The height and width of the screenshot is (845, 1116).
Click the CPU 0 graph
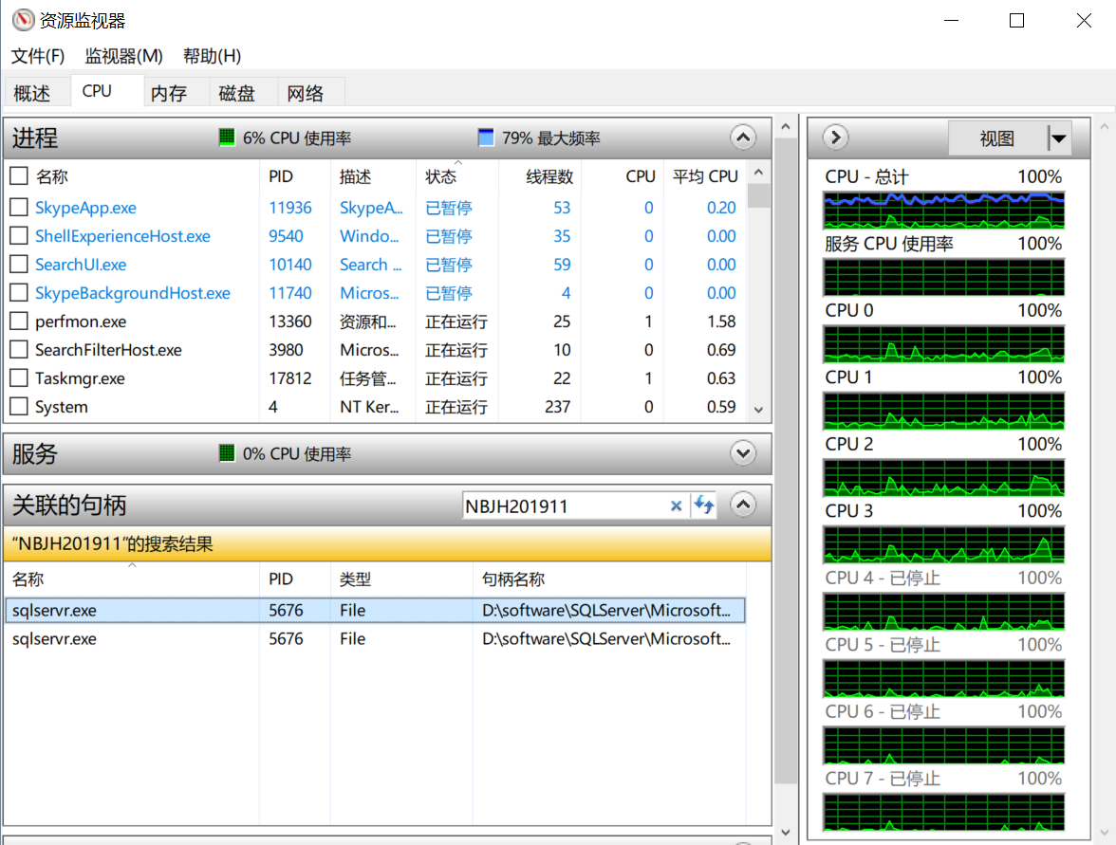[x=943, y=343]
